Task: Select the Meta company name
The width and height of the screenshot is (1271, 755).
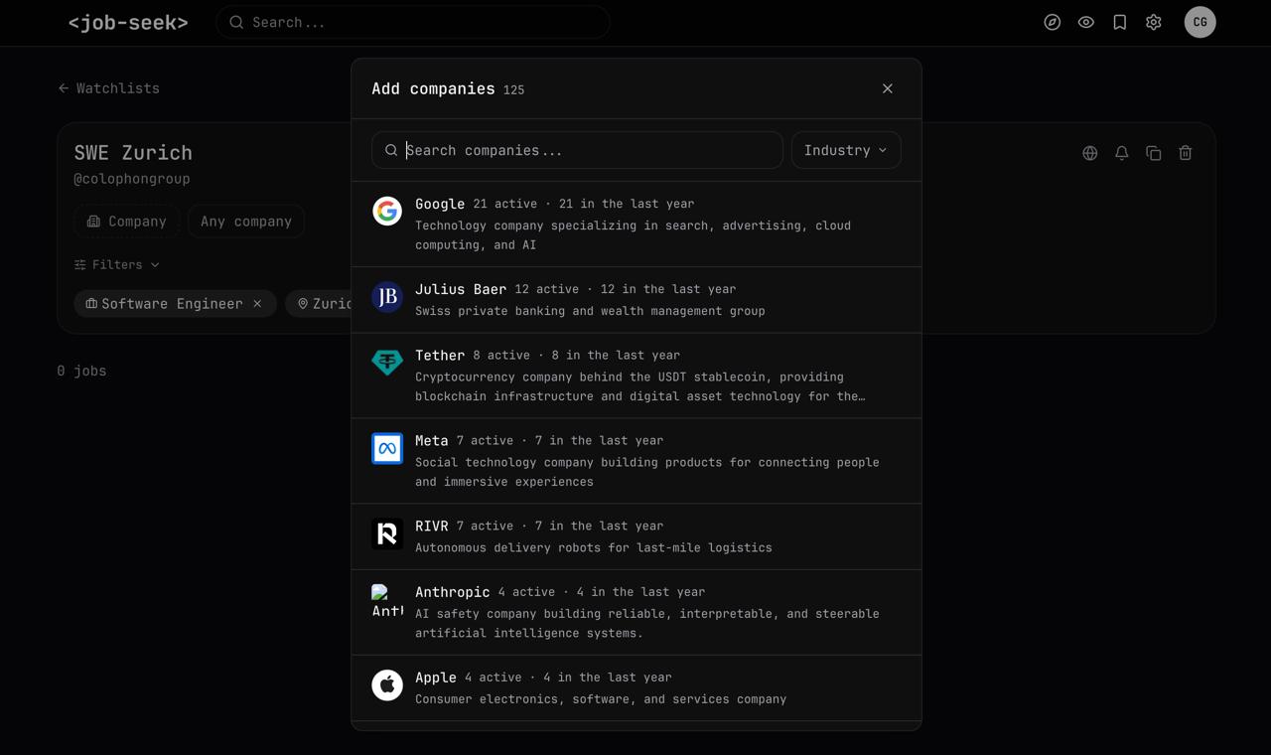Action: pyautogui.click(x=432, y=440)
